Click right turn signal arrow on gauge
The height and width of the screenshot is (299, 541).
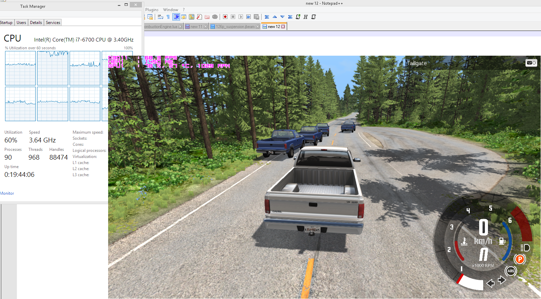502,279
